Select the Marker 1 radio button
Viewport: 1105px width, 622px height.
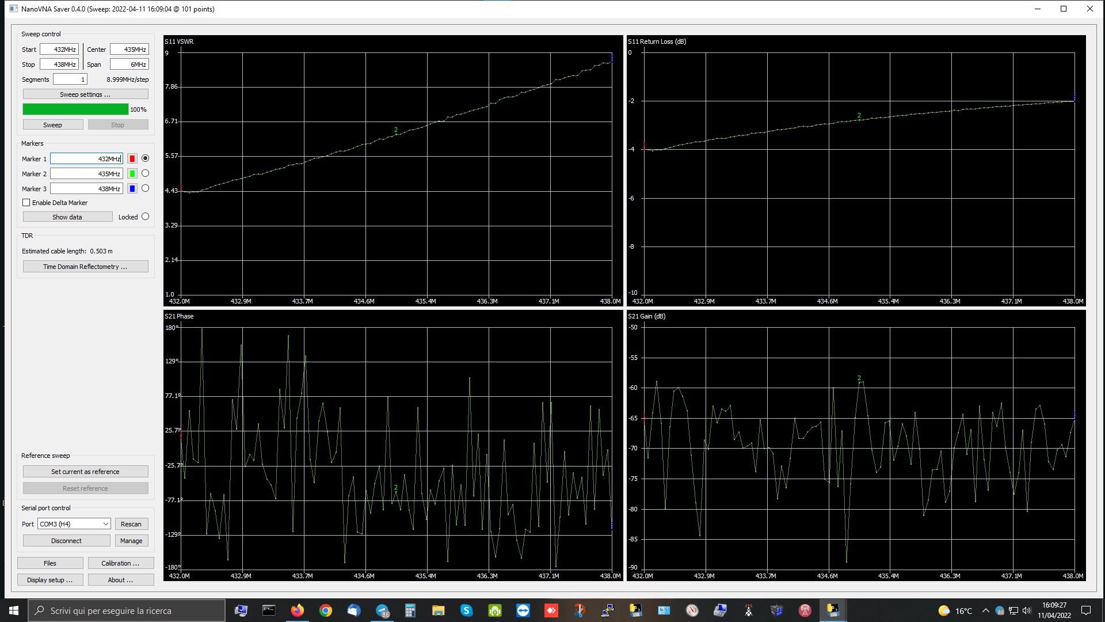pyautogui.click(x=145, y=158)
